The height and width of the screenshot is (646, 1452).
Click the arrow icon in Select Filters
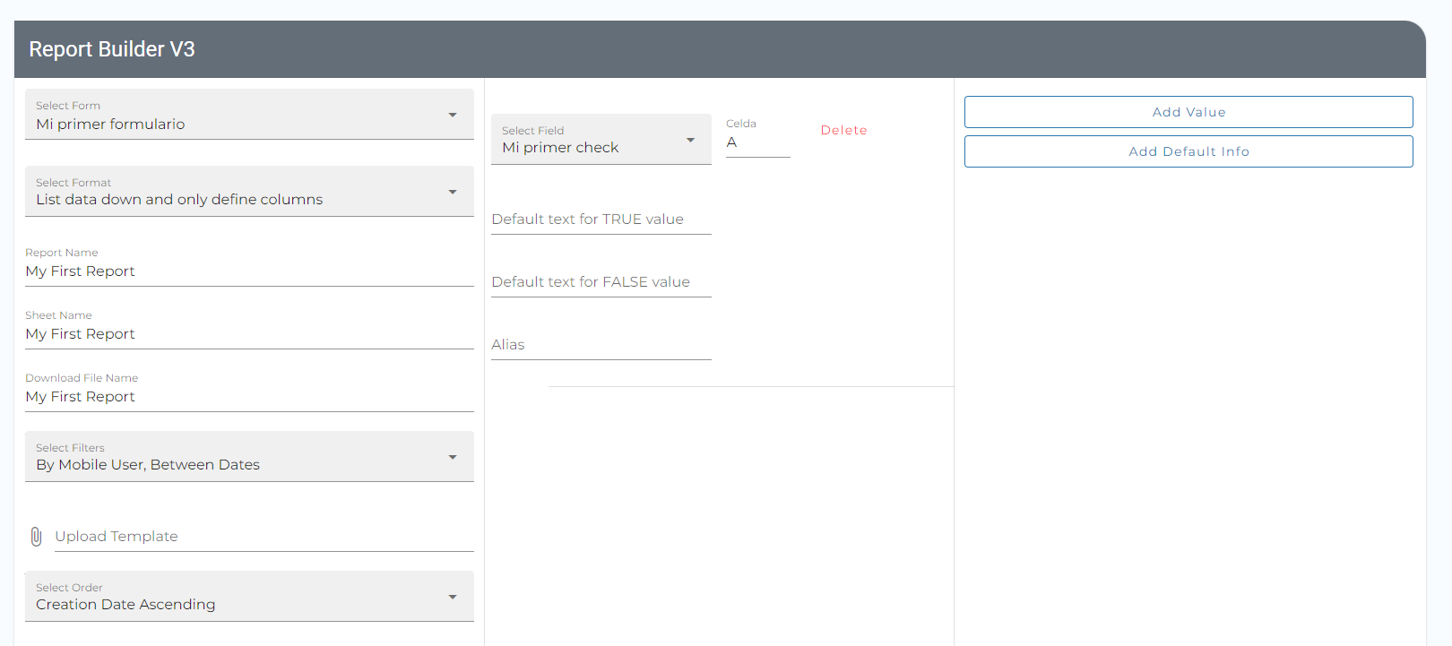click(453, 457)
